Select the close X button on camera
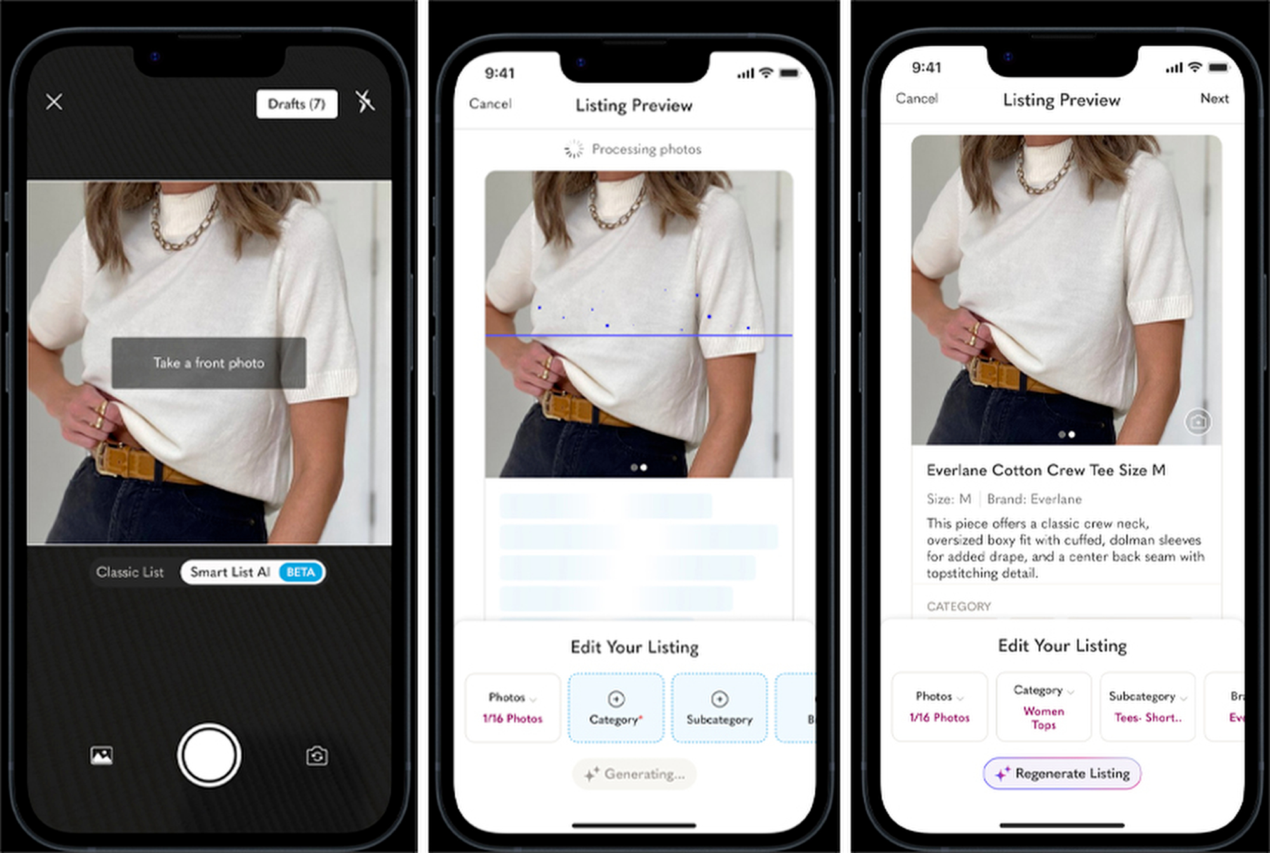Screen dimensions: 1270x853 tap(53, 103)
